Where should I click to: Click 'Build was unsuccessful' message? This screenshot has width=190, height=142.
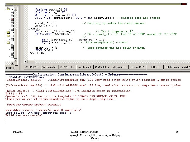point(24,115)
